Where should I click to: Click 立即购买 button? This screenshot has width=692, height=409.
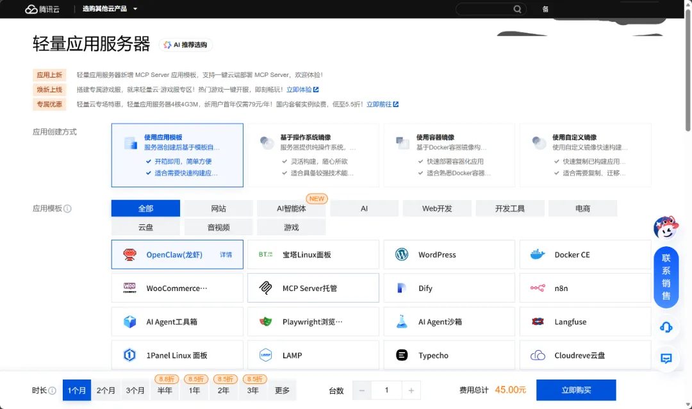(576, 390)
